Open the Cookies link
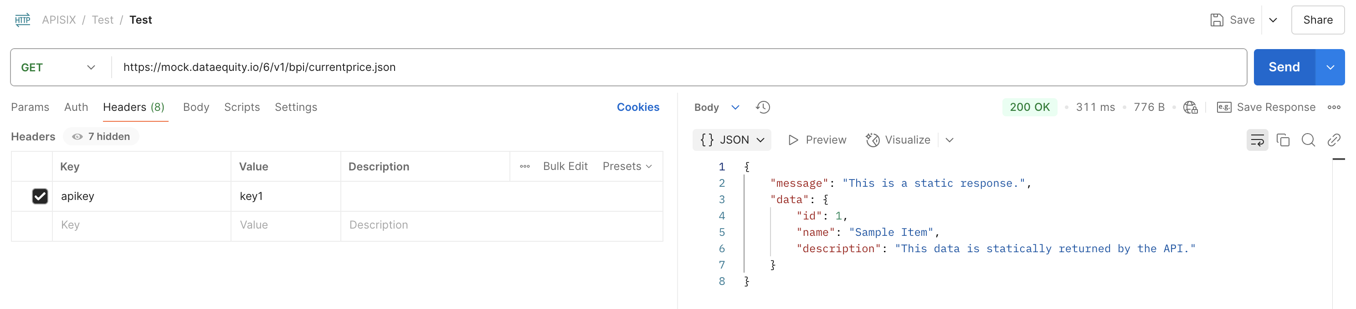This screenshot has height=309, width=1356. tap(637, 107)
